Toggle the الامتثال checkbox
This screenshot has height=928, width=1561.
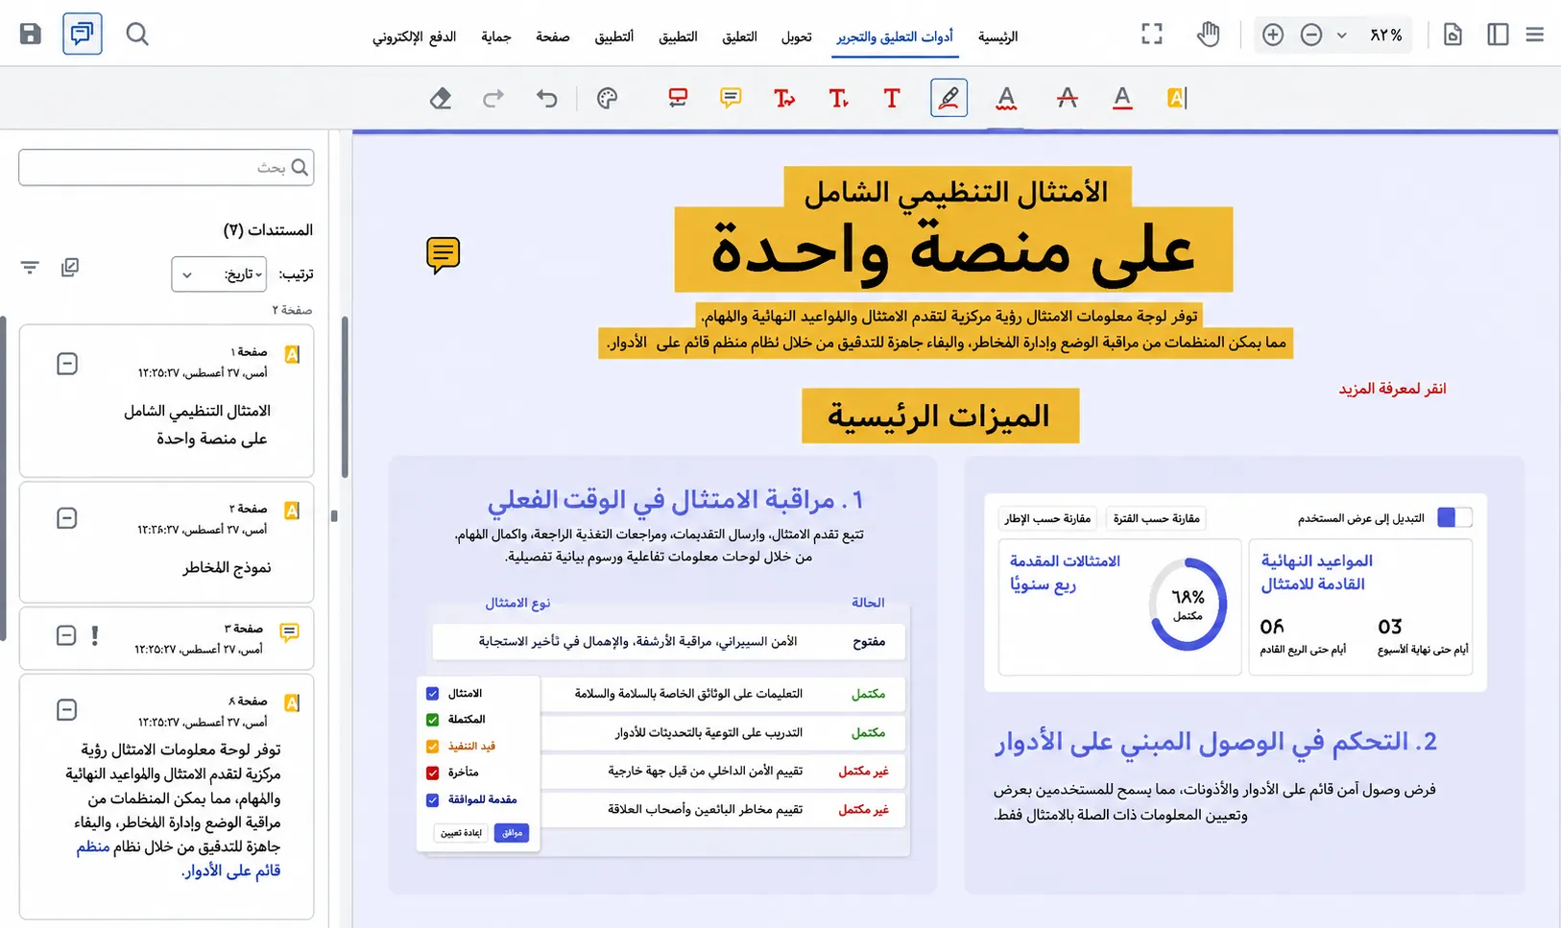[432, 693]
